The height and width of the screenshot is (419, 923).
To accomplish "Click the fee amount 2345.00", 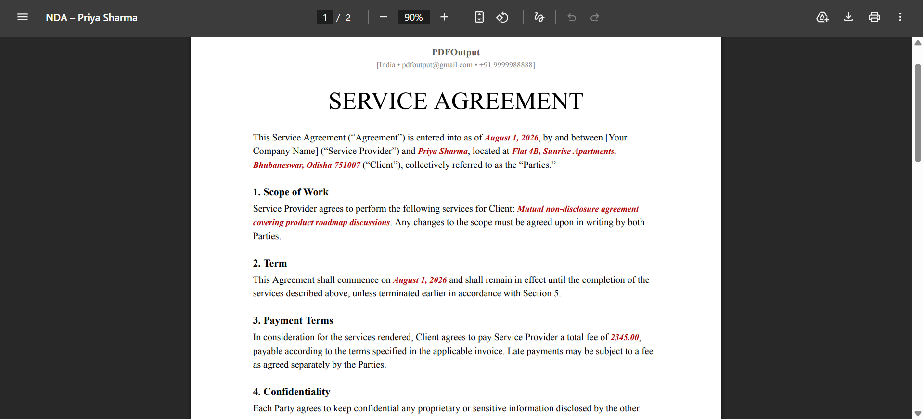I will click(625, 337).
